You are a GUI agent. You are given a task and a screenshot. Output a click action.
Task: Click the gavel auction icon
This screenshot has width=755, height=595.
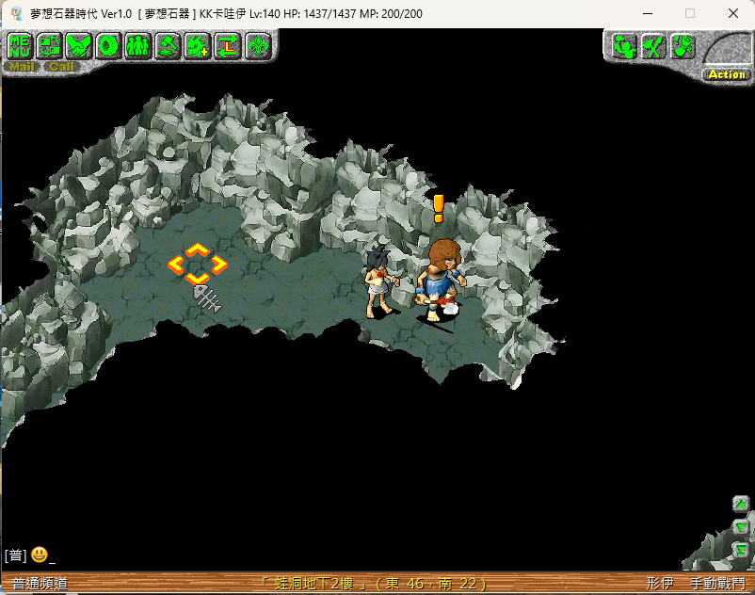click(168, 45)
